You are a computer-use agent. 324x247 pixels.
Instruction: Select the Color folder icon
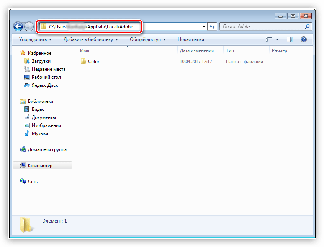(x=83, y=61)
